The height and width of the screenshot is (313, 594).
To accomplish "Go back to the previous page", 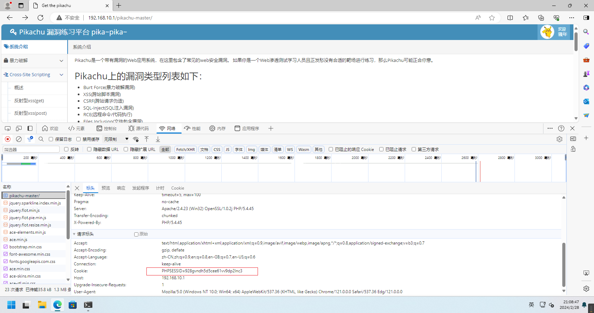I will coord(10,18).
